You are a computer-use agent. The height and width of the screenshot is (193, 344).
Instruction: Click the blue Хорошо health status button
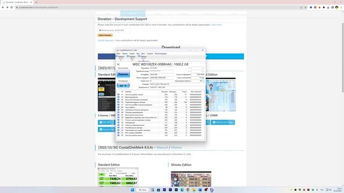click(x=123, y=74)
